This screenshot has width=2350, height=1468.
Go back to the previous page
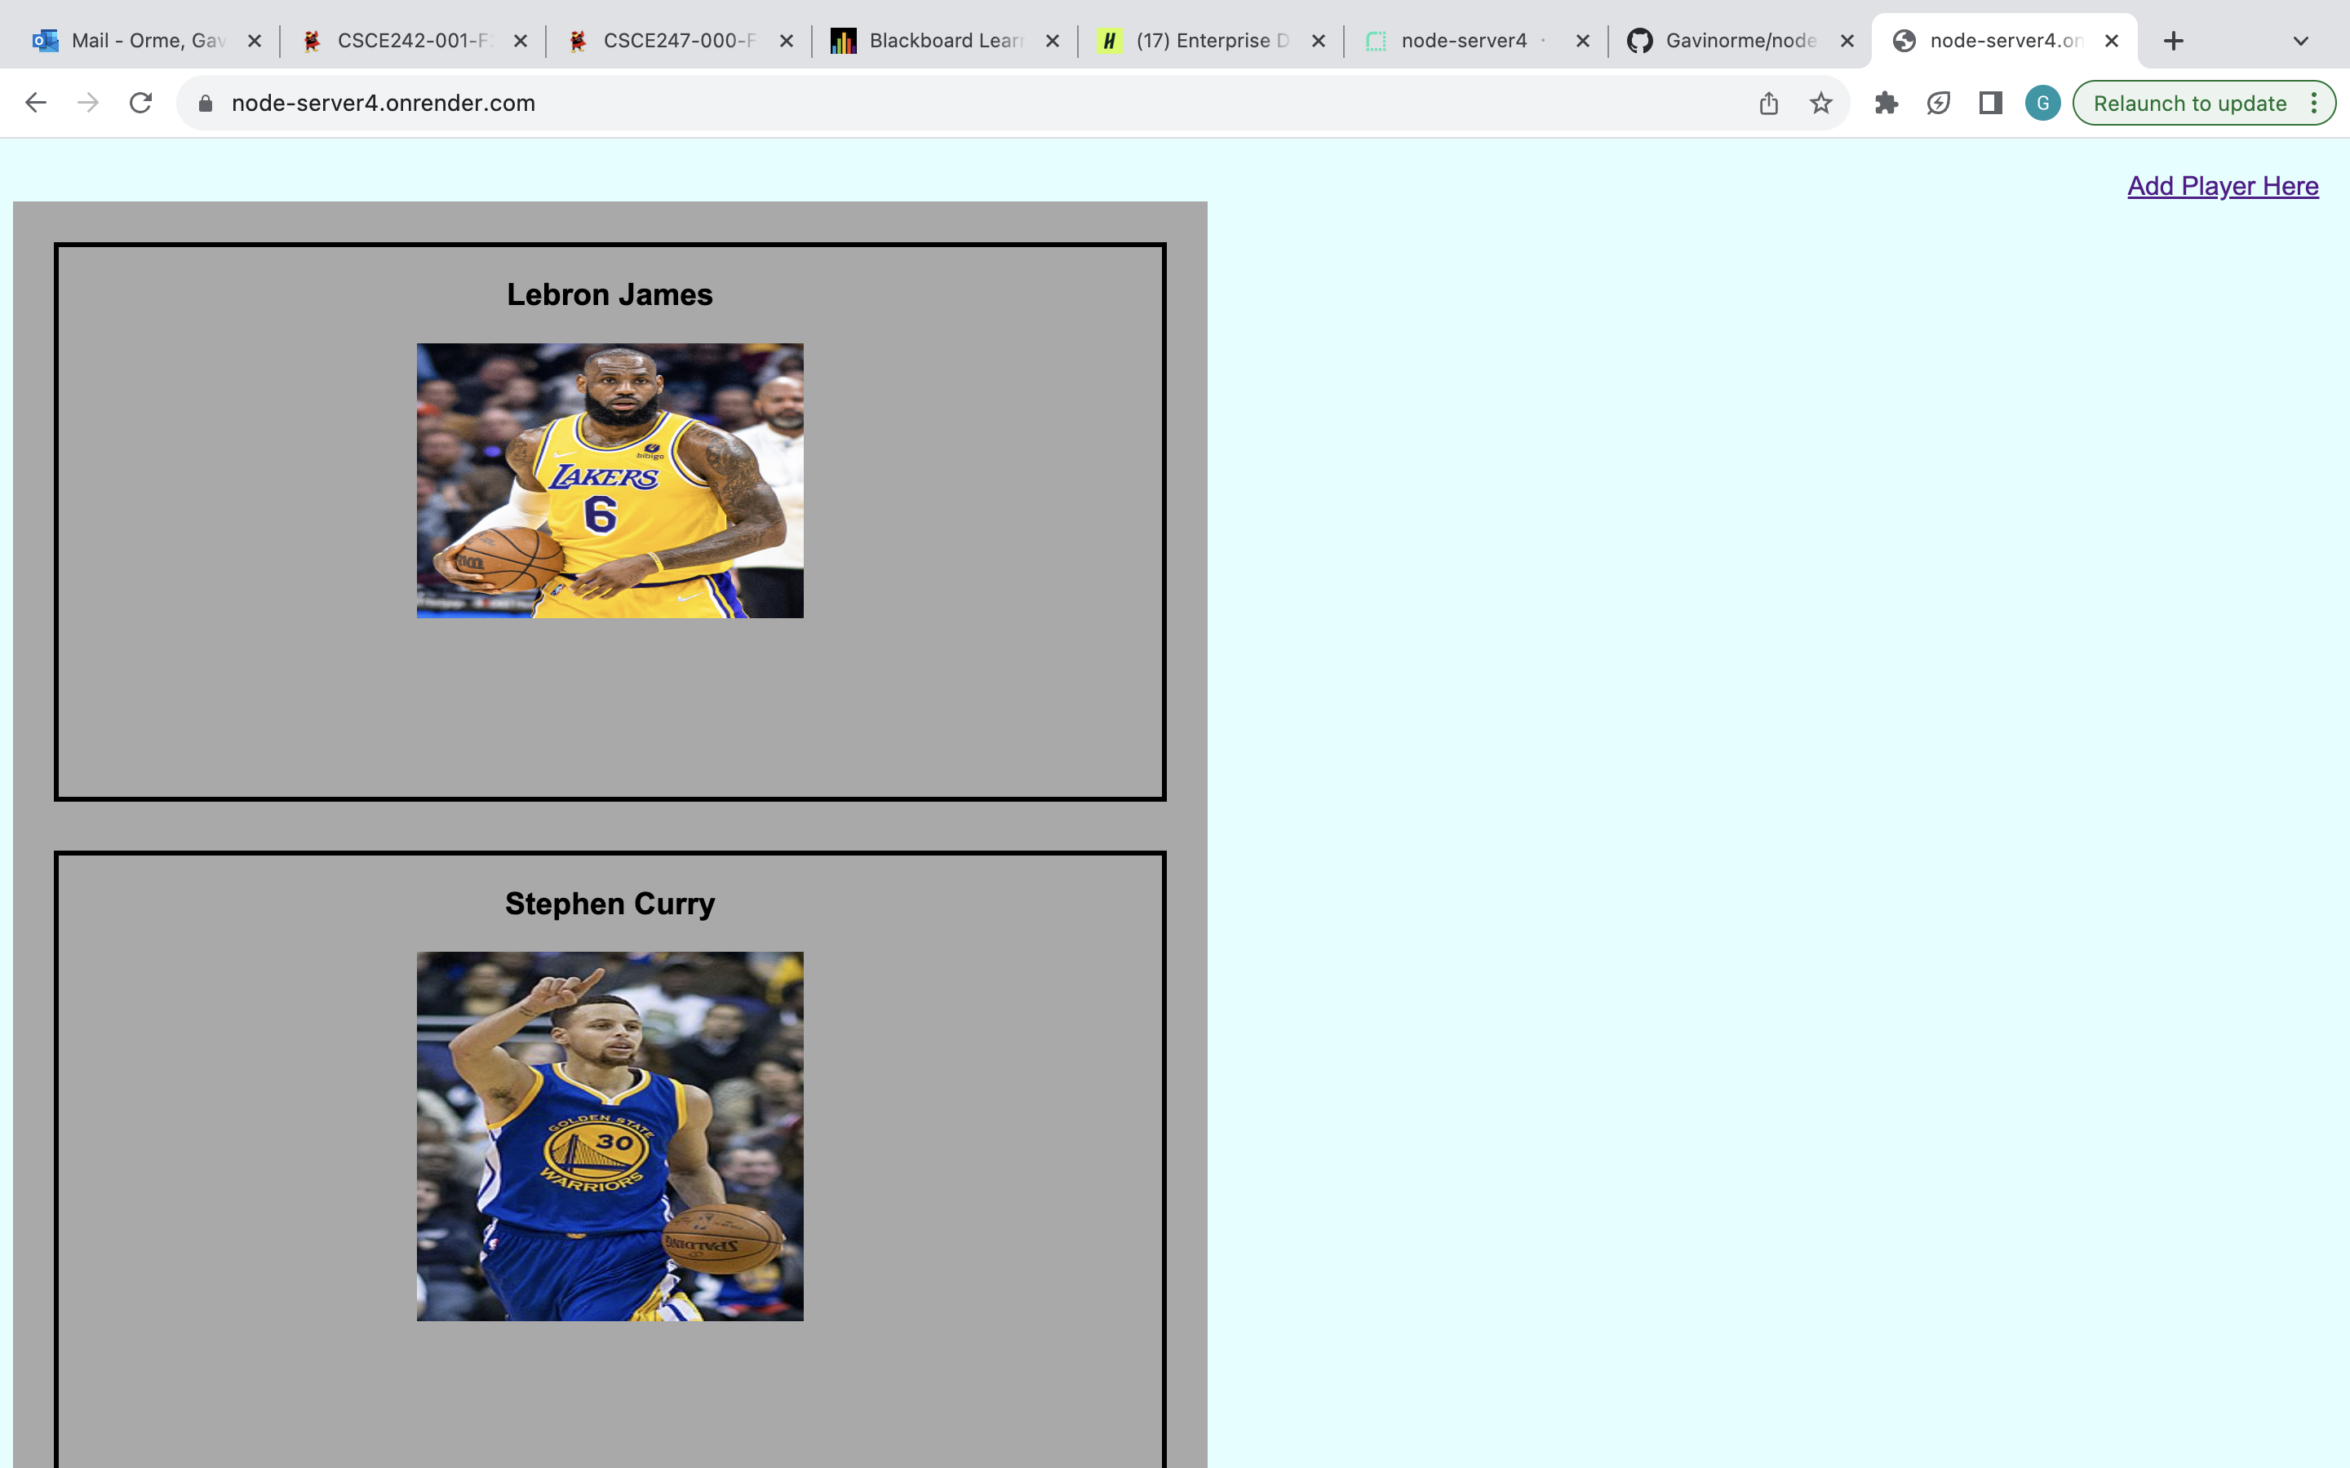36,103
